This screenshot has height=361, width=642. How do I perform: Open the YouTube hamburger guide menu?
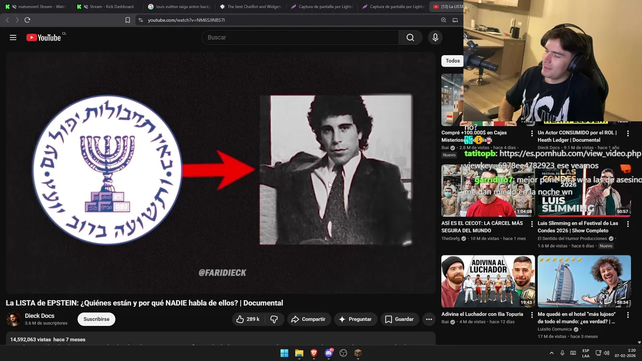[x=13, y=38]
